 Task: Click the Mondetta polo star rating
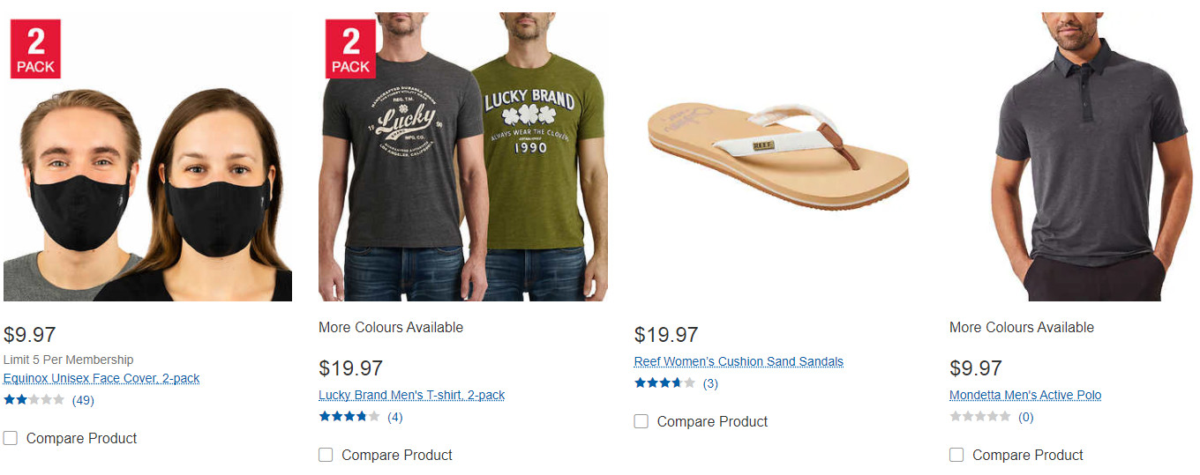(979, 417)
